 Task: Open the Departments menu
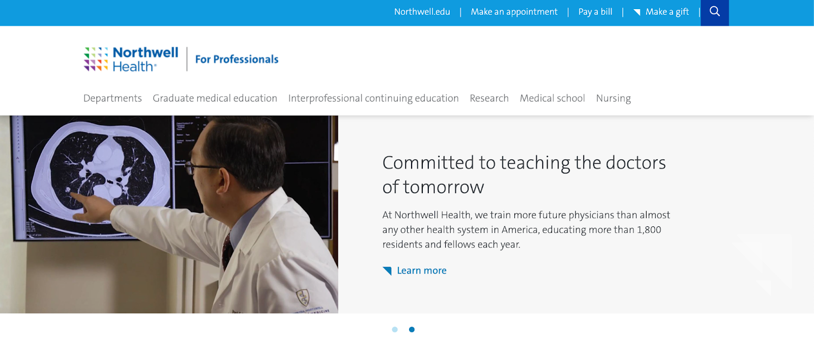pos(112,98)
